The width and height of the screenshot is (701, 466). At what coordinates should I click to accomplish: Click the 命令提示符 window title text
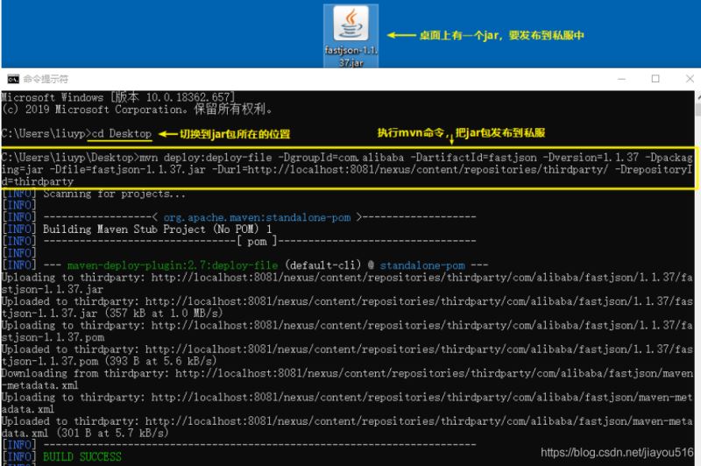[x=46, y=79]
